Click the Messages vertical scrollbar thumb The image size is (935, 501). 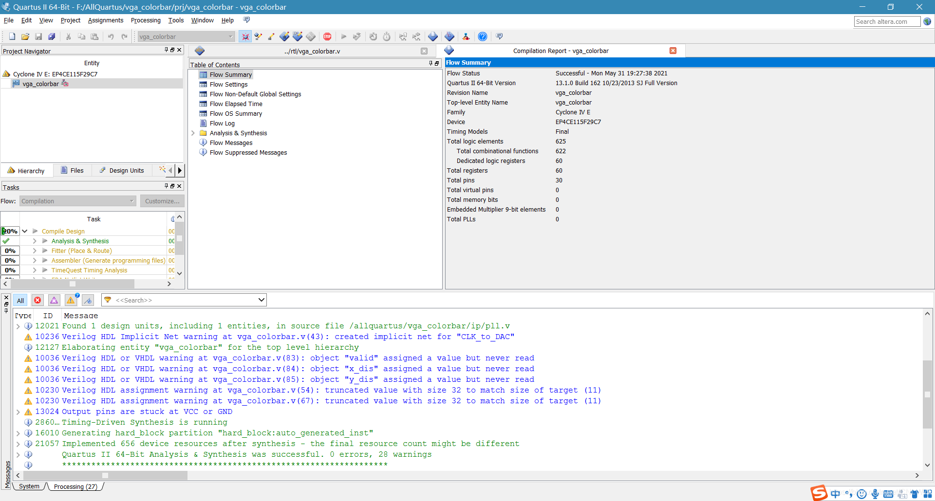927,394
